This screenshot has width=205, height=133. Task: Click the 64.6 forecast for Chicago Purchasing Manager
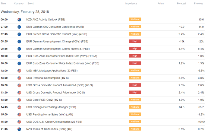182,107
